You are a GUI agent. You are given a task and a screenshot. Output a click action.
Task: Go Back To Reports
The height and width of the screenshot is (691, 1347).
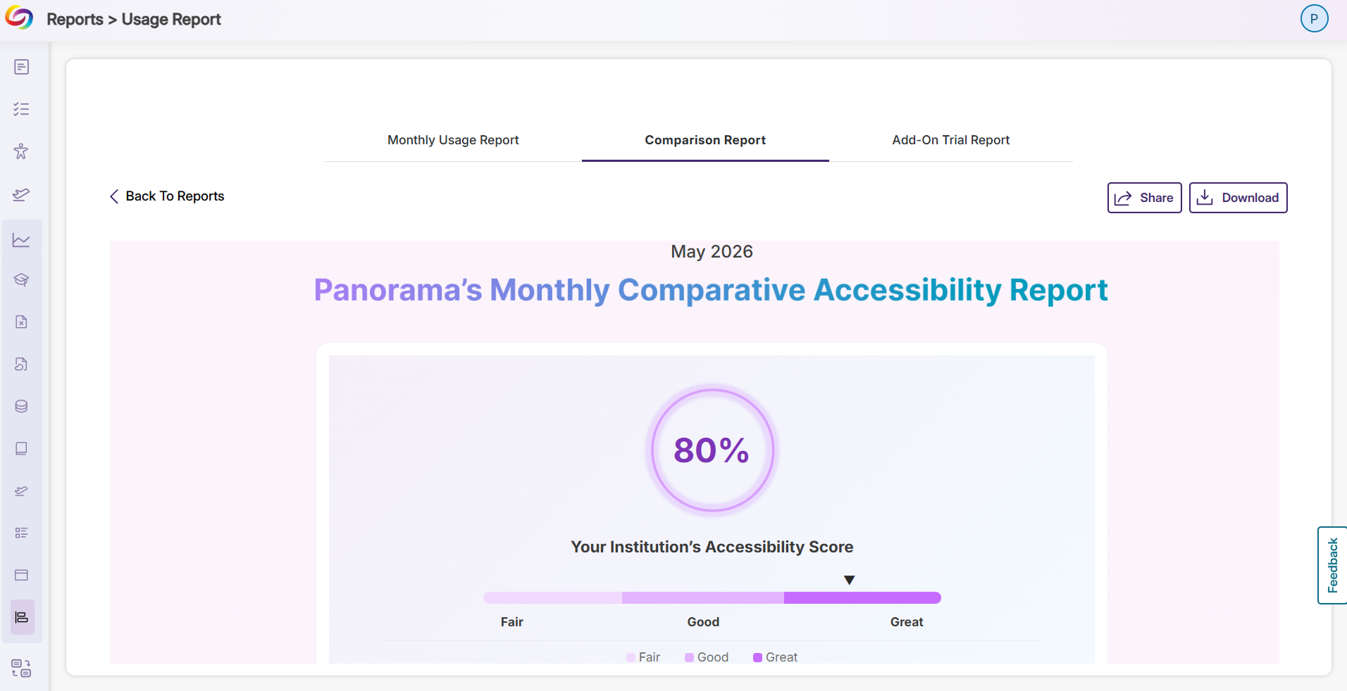[167, 196]
